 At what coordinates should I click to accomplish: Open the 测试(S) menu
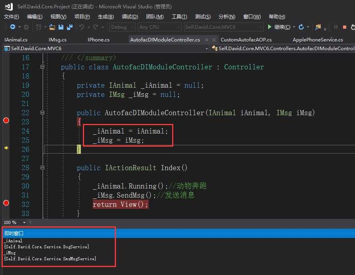(203, 16)
